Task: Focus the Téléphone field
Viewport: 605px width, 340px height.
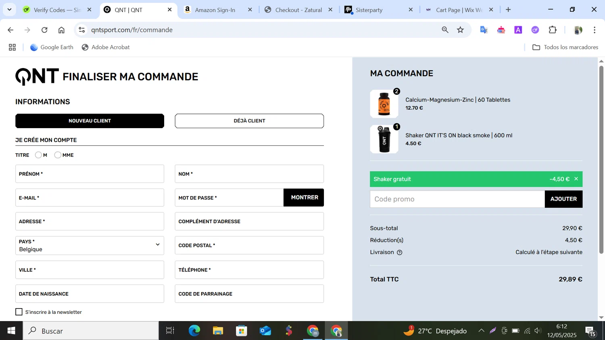Action: point(249,270)
